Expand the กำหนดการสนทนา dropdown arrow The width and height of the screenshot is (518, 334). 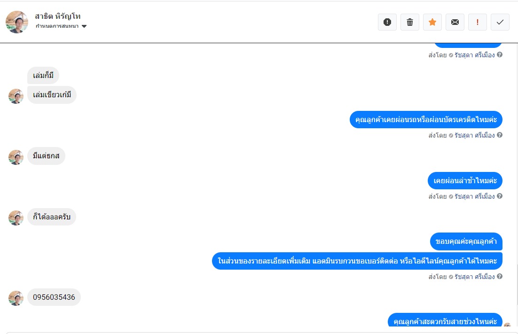[x=84, y=26]
